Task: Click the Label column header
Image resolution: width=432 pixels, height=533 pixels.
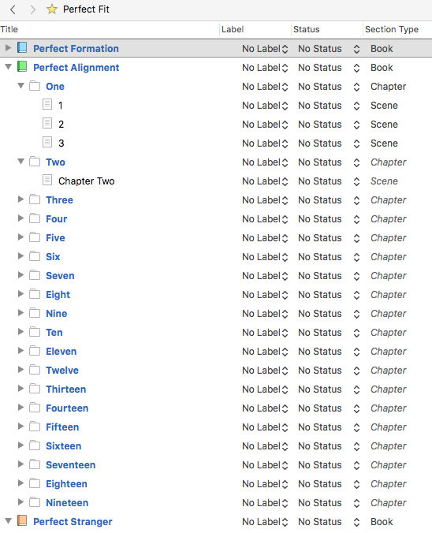Action: coord(233,30)
